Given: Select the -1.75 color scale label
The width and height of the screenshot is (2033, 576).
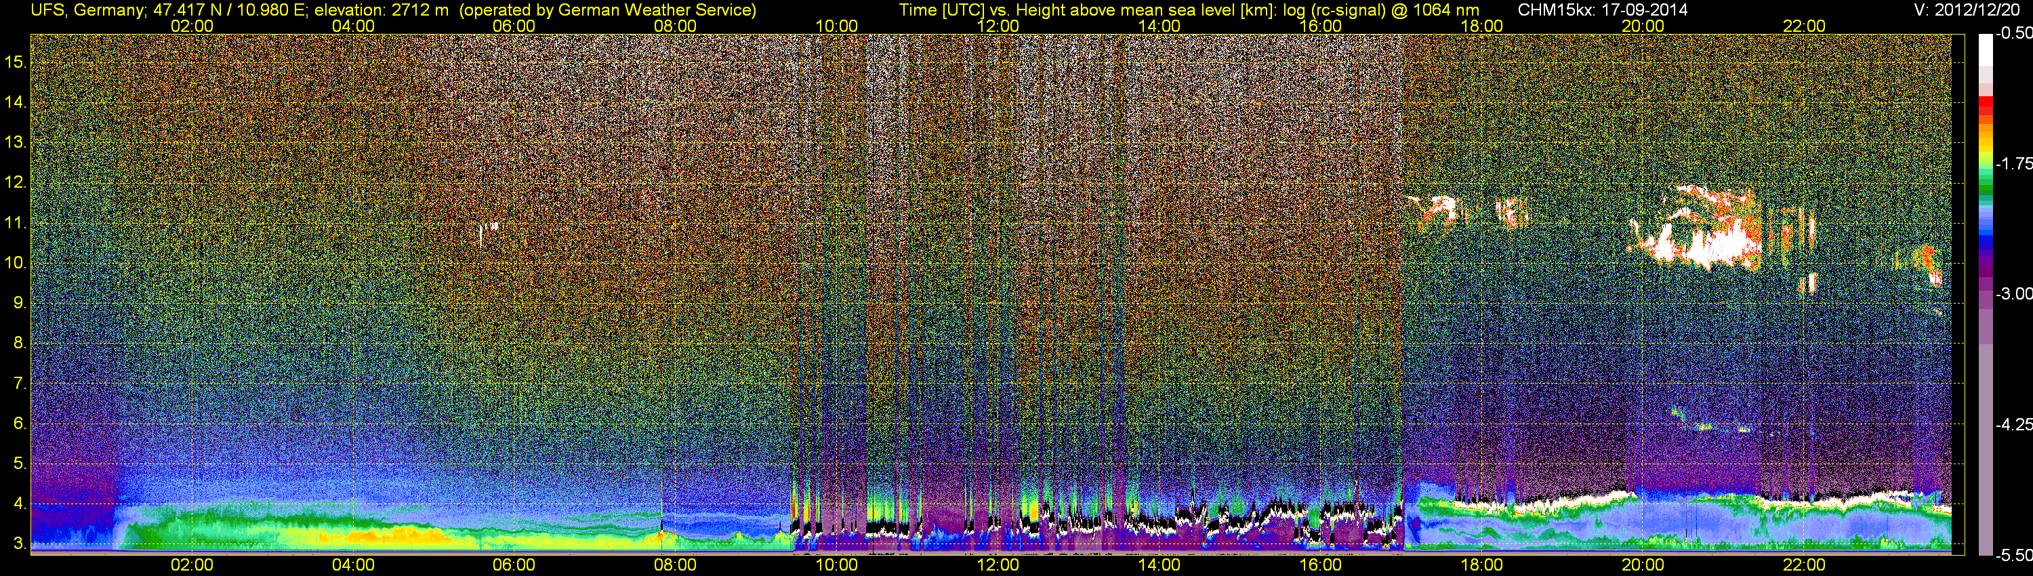Looking at the screenshot, I should click(2013, 163).
